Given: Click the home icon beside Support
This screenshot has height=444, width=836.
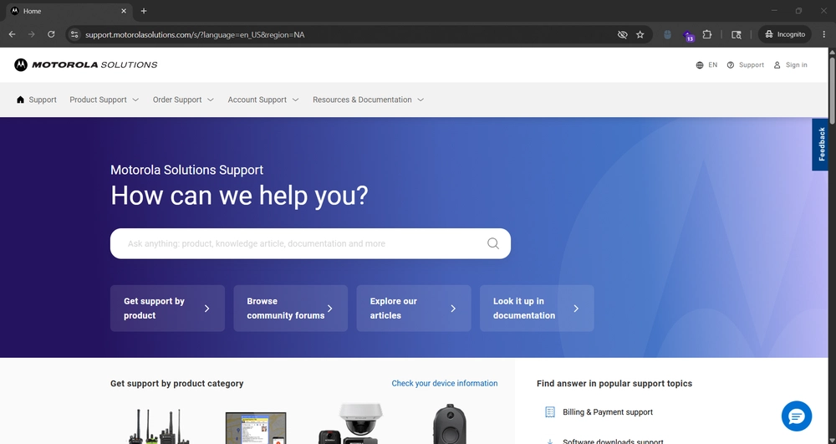Looking at the screenshot, I should [20, 100].
